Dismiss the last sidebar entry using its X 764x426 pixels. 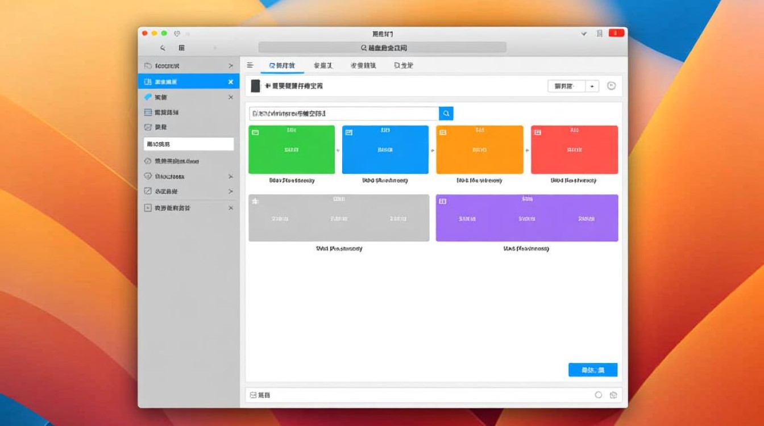[230, 208]
